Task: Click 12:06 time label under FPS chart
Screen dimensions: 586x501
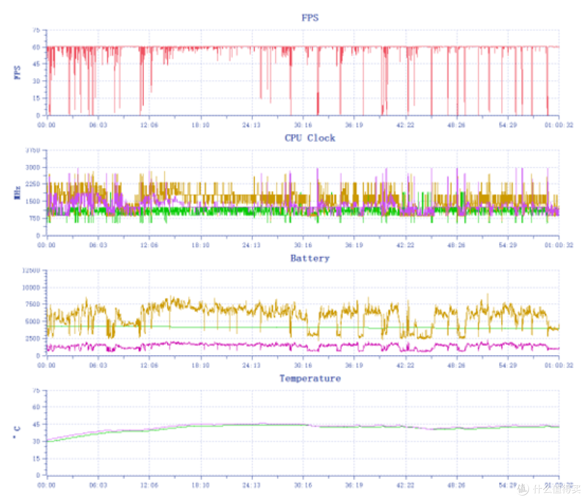Action: pyautogui.click(x=149, y=125)
